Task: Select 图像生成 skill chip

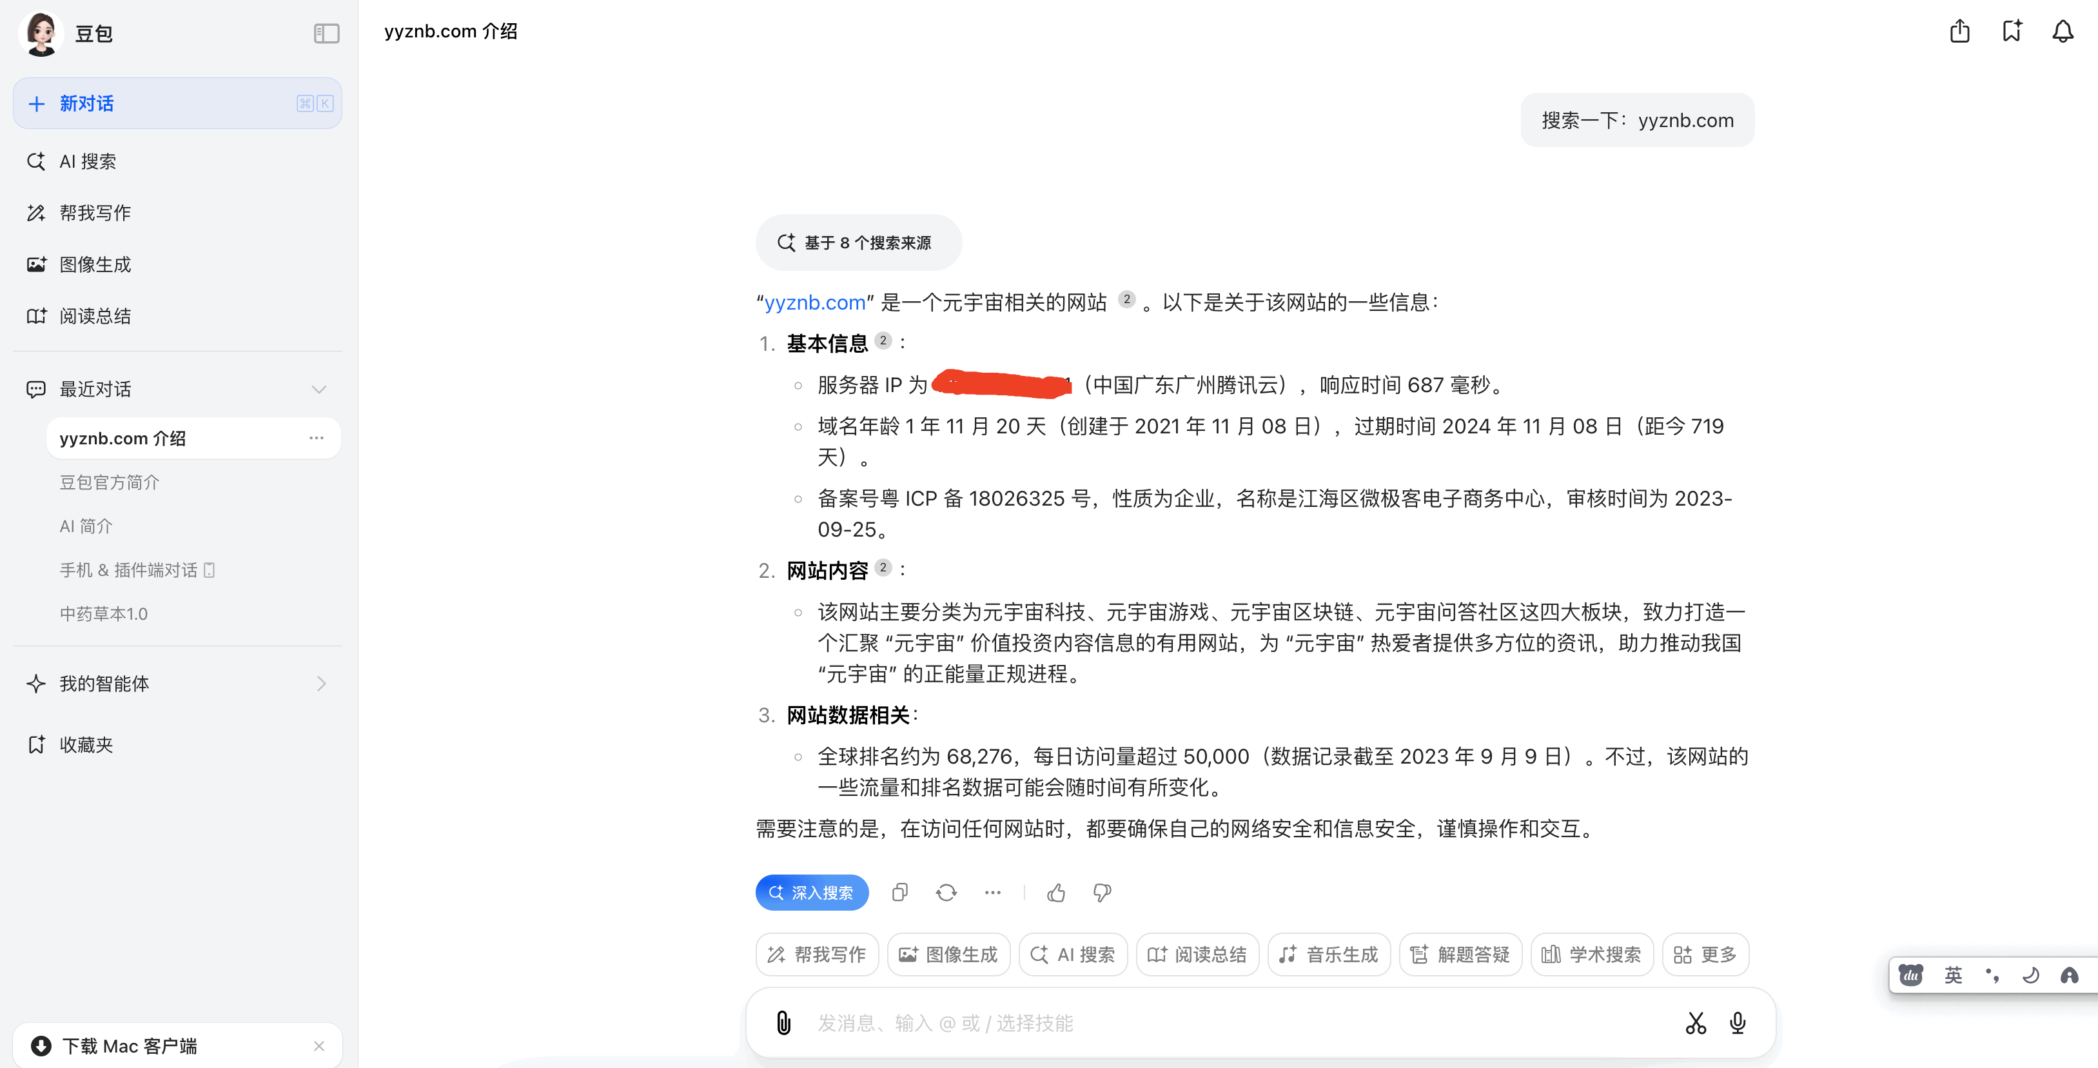Action: 948,954
